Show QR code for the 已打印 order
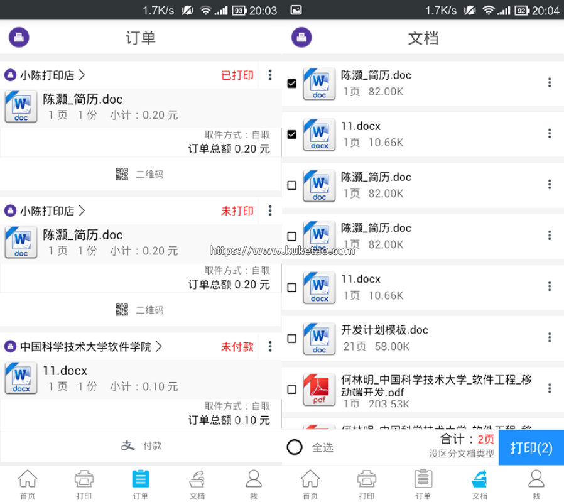The width and height of the screenshot is (564, 502). (140, 174)
